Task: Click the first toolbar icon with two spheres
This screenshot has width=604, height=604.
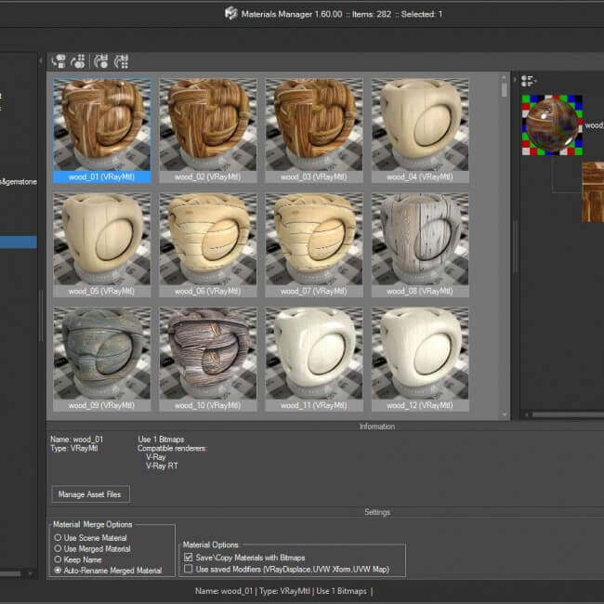Action: (x=59, y=61)
